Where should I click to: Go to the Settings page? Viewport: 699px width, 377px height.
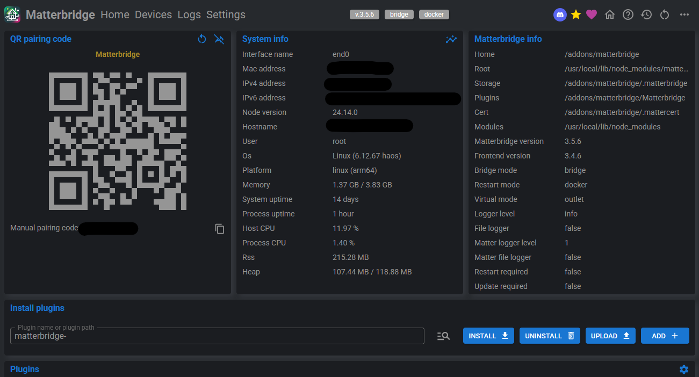coord(226,15)
